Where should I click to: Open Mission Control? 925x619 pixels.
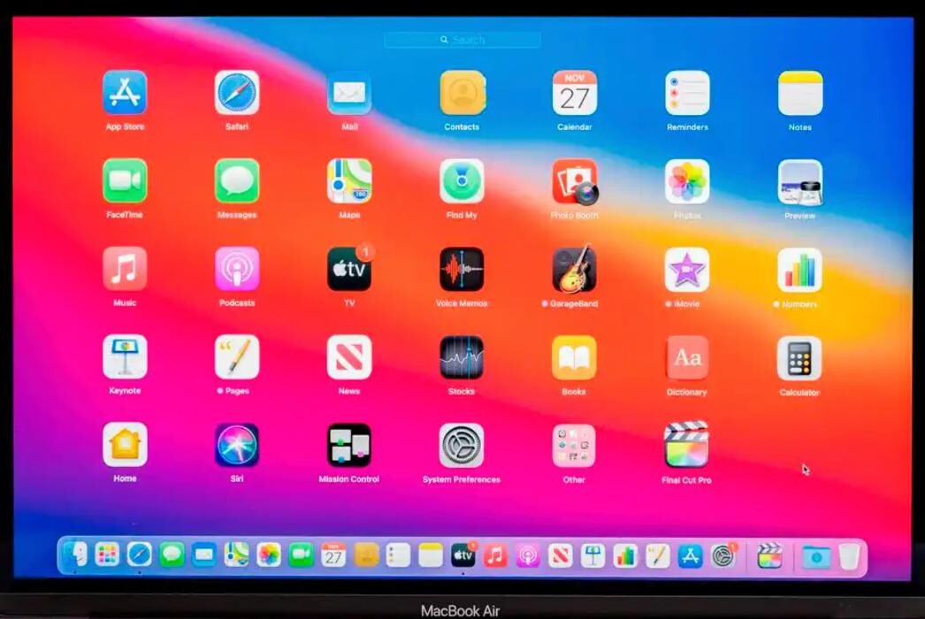click(349, 444)
